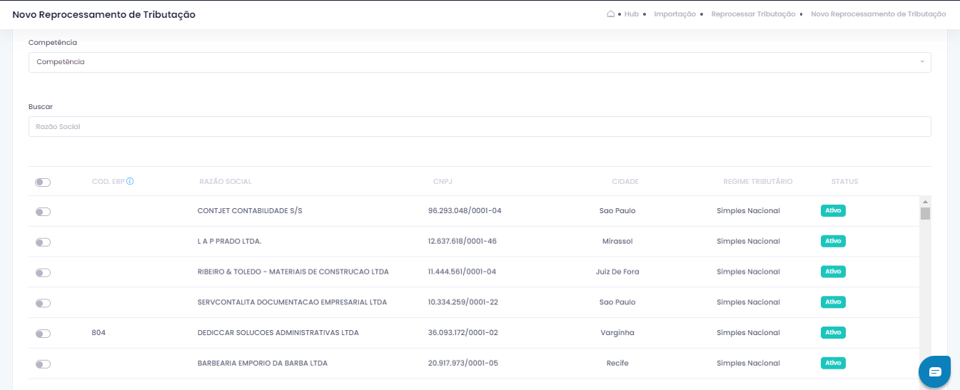Click CNPJ 36.093.172/0001-02
This screenshot has height=390, width=960.
[463, 333]
